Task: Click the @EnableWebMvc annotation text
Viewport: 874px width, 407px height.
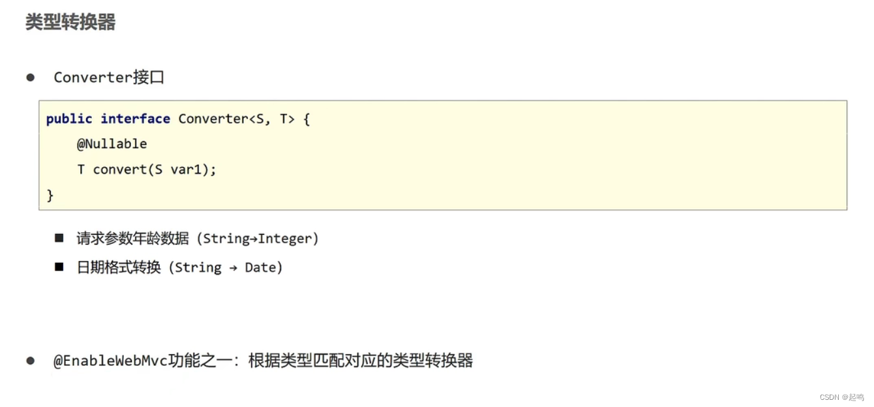Action: (x=111, y=361)
